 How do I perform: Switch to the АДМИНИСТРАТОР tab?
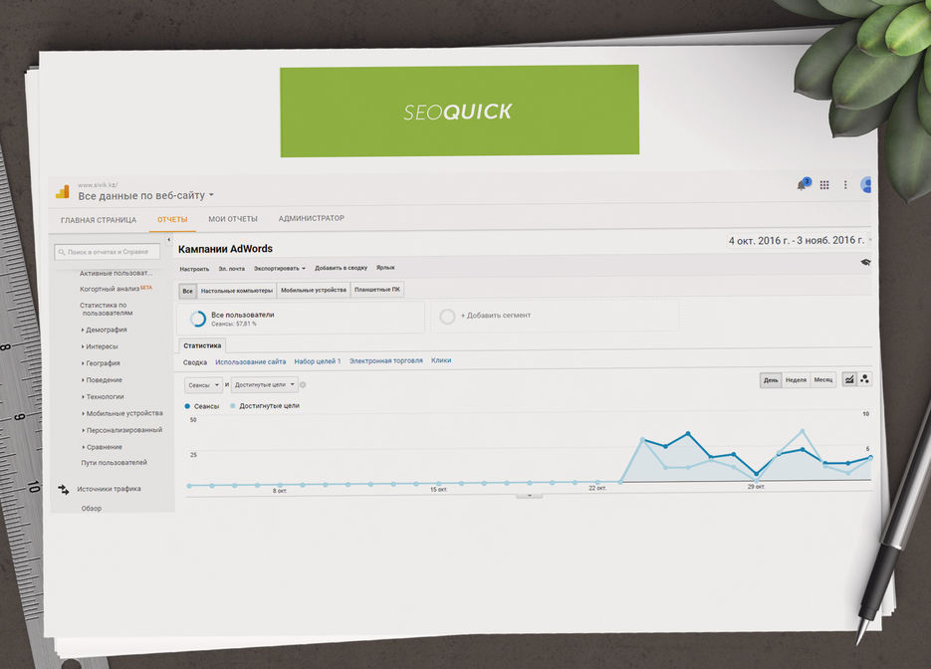pos(311,219)
